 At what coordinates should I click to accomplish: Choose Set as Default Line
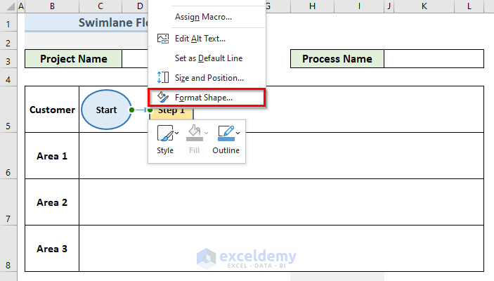(209, 58)
